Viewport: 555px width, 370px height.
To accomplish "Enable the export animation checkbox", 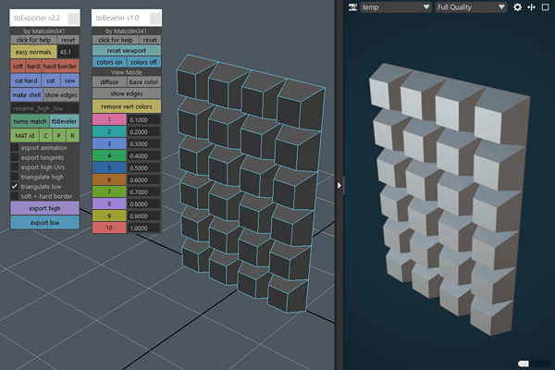I will pos(15,147).
